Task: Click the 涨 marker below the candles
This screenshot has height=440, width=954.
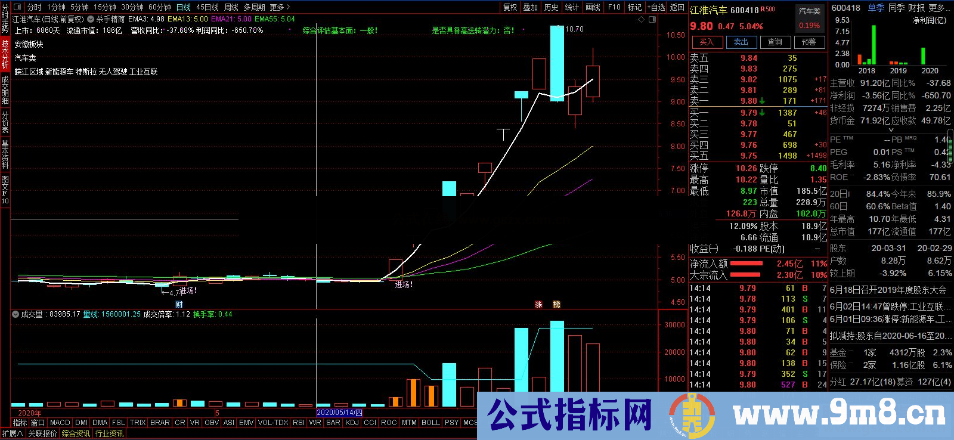Action: point(538,305)
